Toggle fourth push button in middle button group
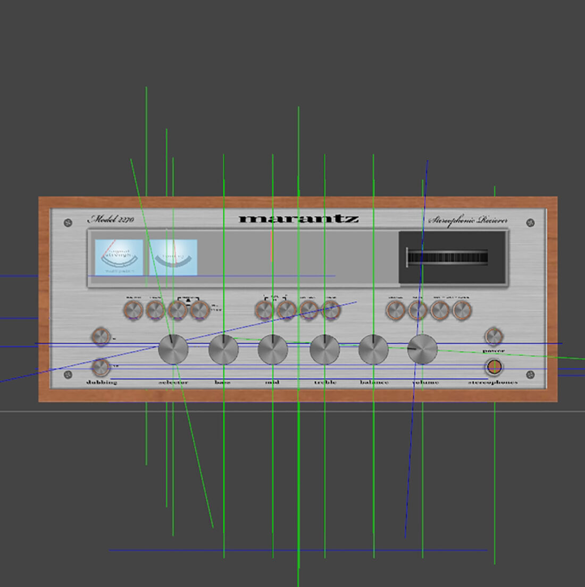The image size is (585, 587). tap(331, 310)
